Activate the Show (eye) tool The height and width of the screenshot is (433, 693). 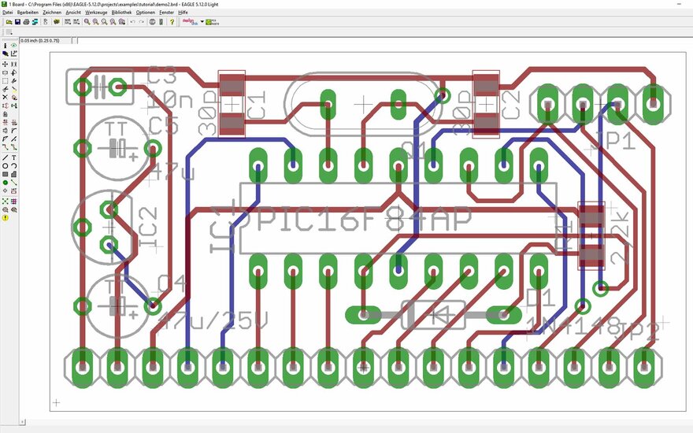[x=14, y=46]
